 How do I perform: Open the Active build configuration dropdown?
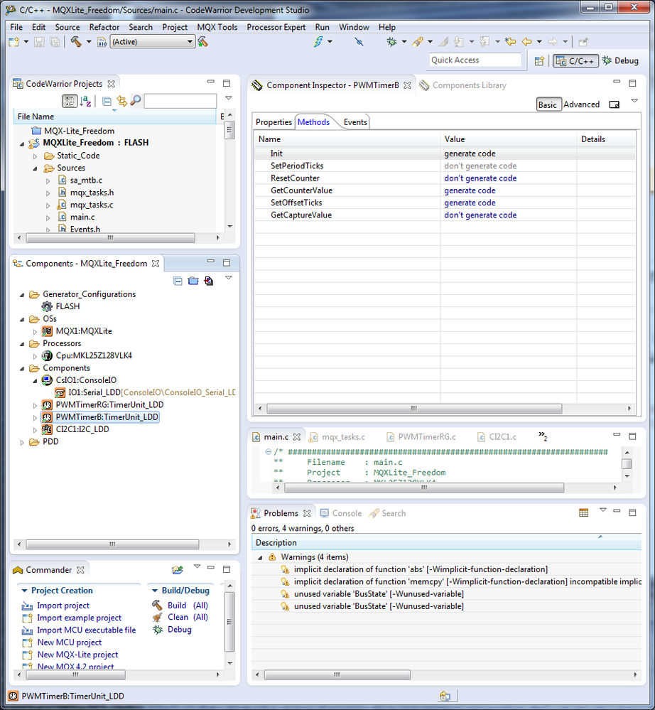(190, 42)
